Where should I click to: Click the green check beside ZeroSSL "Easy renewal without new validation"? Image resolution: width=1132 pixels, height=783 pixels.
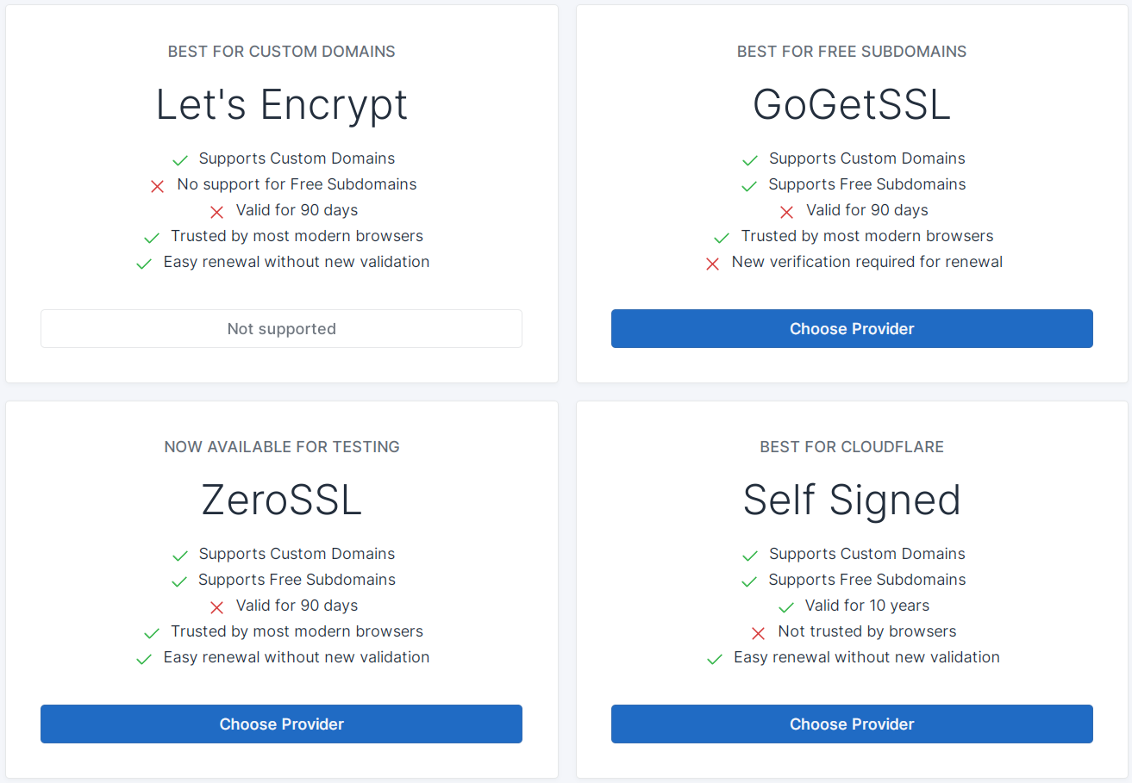pyautogui.click(x=144, y=659)
